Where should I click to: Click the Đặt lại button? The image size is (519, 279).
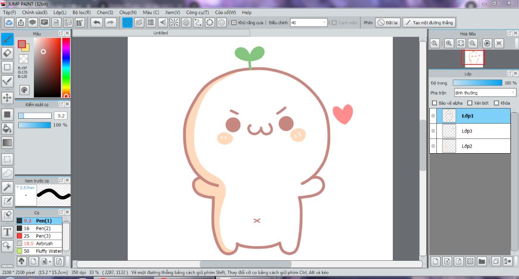coord(388,22)
